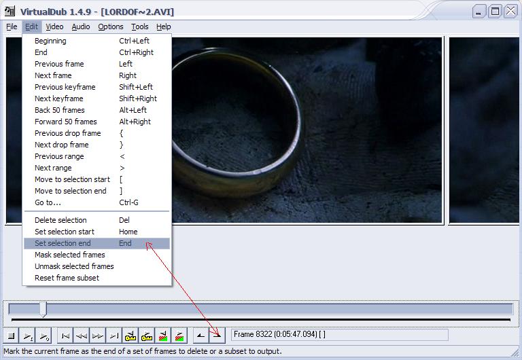Select Mask selected frames
This screenshot has height=360, width=522.
click(97, 255)
